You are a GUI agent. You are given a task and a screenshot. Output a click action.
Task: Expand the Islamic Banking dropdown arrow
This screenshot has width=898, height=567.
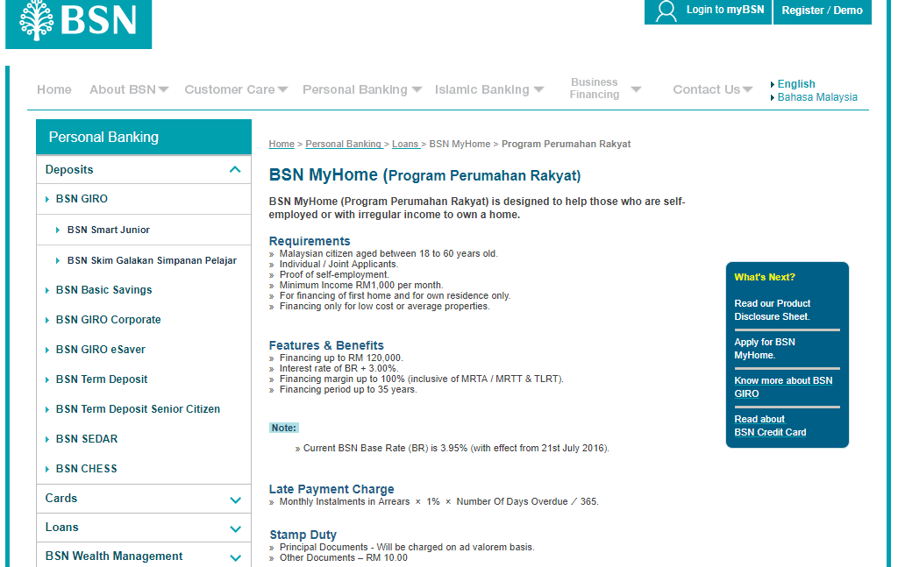[x=538, y=90]
